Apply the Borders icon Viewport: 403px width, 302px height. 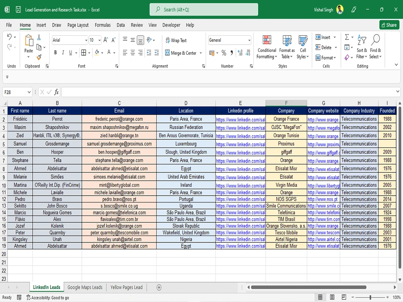tap(83, 53)
